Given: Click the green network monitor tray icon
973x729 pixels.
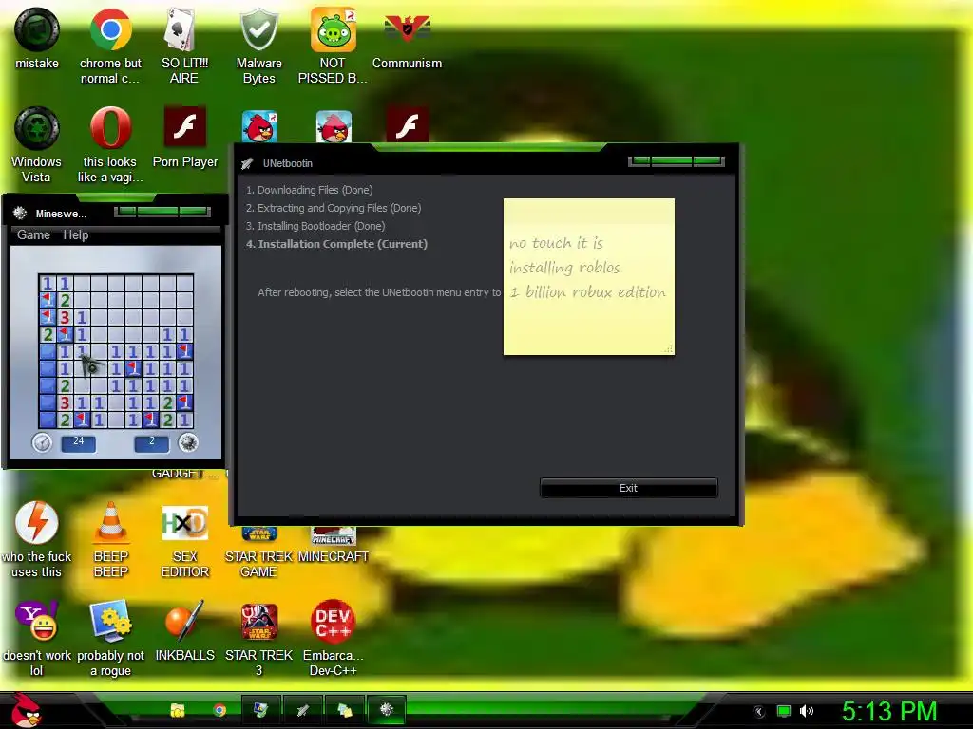Looking at the screenshot, I should coord(784,711).
